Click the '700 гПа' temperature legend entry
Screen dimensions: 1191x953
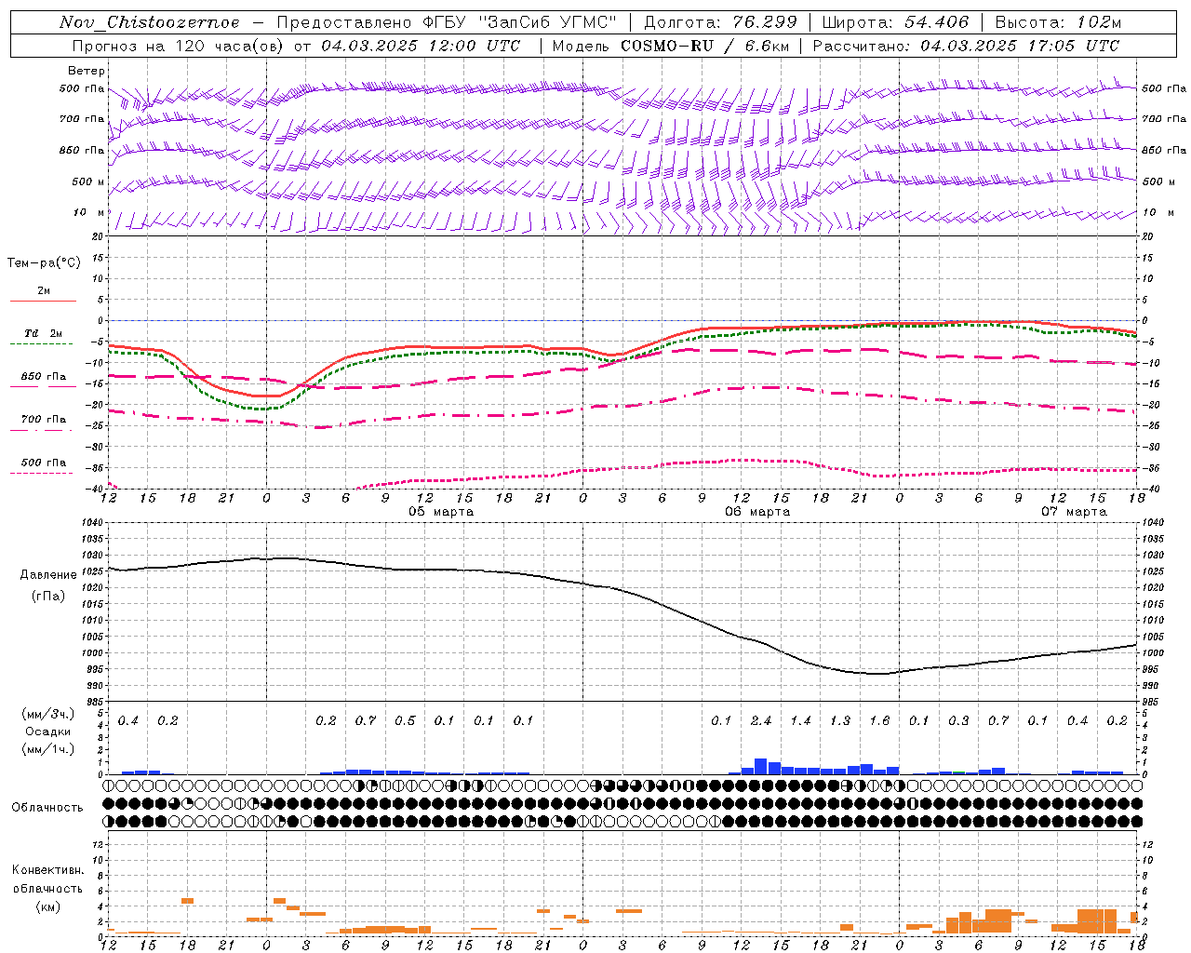44,420
